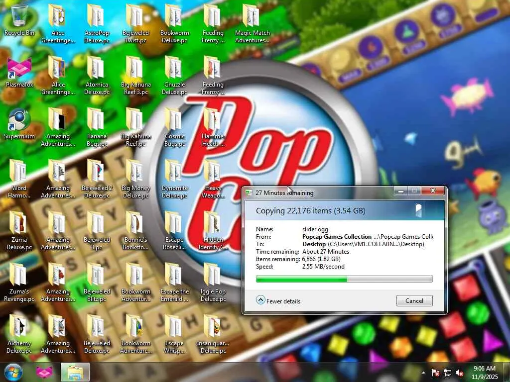
Task: Select the Bejeweled 3.pc folder
Action: [97, 230]
